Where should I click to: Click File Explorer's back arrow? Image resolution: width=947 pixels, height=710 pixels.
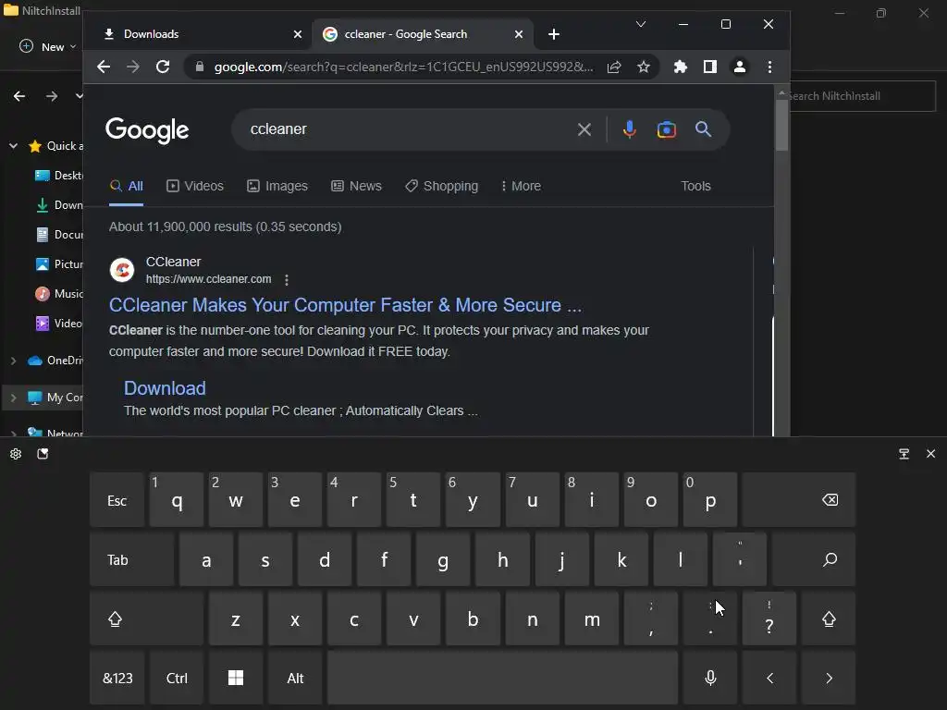[19, 96]
